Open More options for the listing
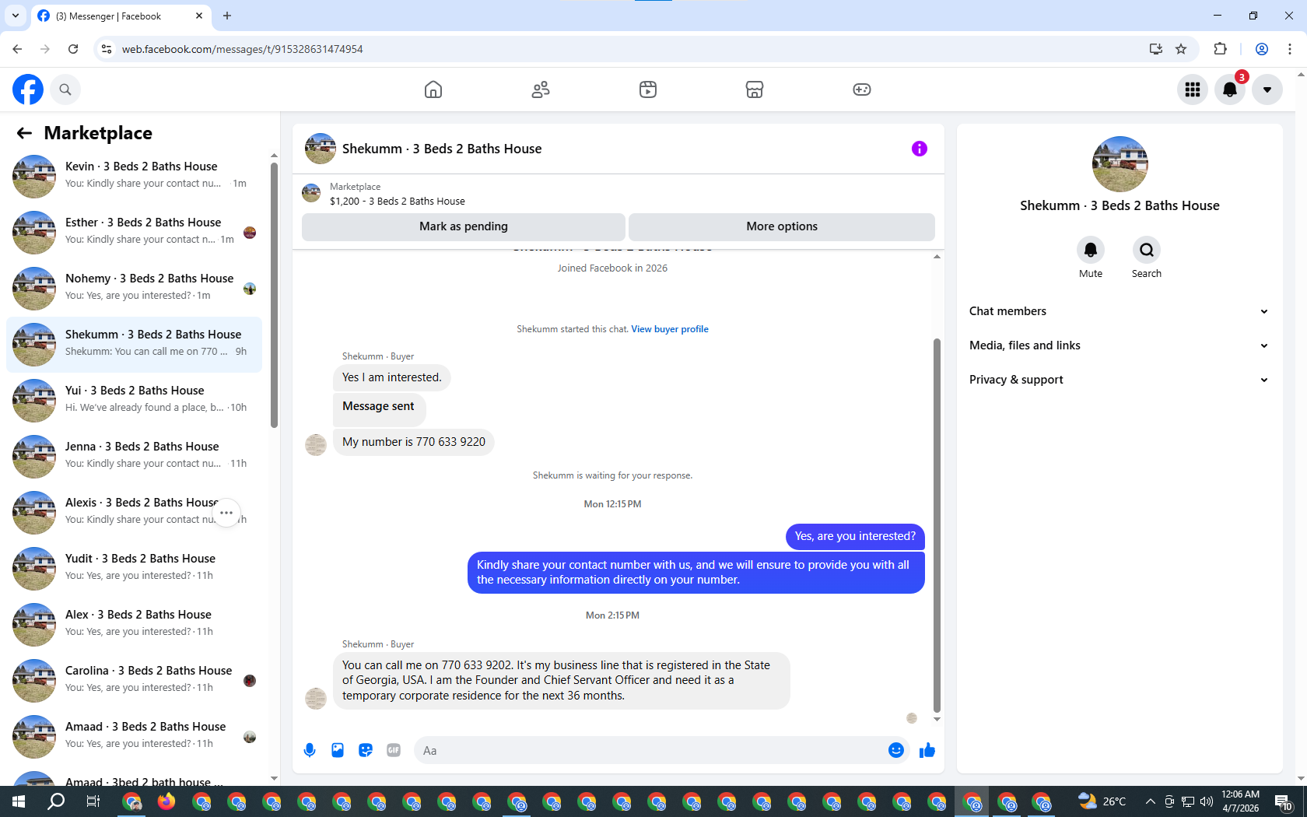Image resolution: width=1307 pixels, height=817 pixels. 782,226
